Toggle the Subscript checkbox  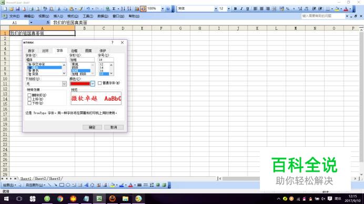point(29,103)
